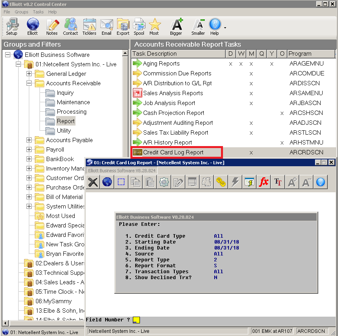Click the Bigger font icon in the main toolbar
Image resolution: width=338 pixels, height=336 pixels.
(x=177, y=27)
